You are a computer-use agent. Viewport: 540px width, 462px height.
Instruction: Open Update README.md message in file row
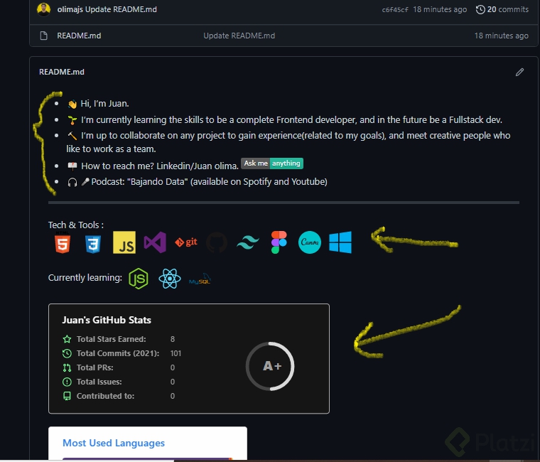point(239,36)
